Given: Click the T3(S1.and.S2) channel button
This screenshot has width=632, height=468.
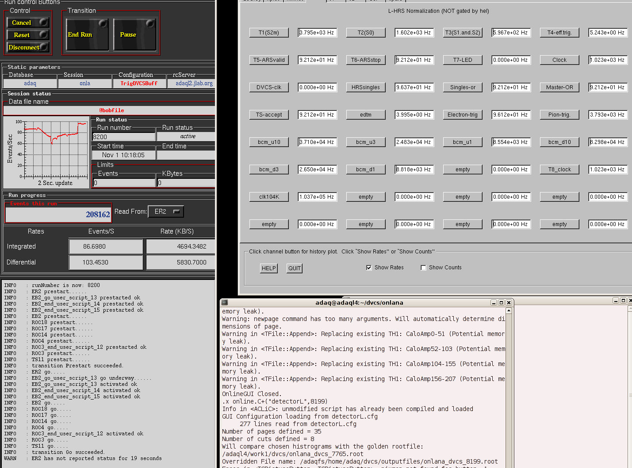Looking at the screenshot, I should [463, 33].
